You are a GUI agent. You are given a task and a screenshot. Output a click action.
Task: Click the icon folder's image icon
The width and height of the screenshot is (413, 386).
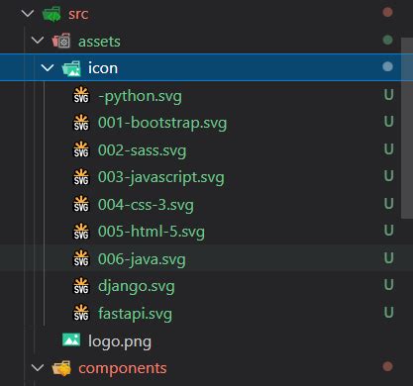(x=71, y=68)
